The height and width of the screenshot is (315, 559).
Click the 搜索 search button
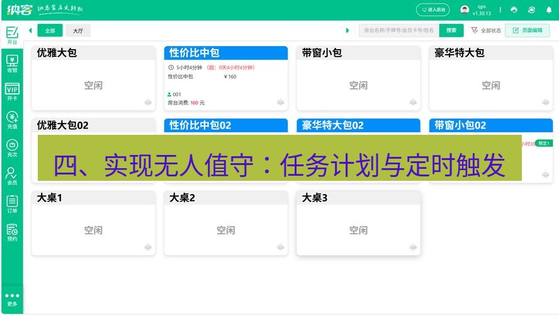451,31
